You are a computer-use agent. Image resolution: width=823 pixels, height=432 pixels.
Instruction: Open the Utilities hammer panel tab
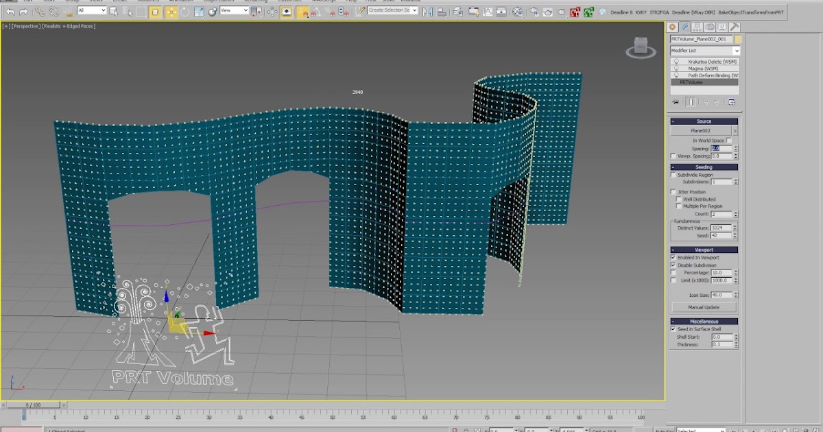tap(734, 27)
